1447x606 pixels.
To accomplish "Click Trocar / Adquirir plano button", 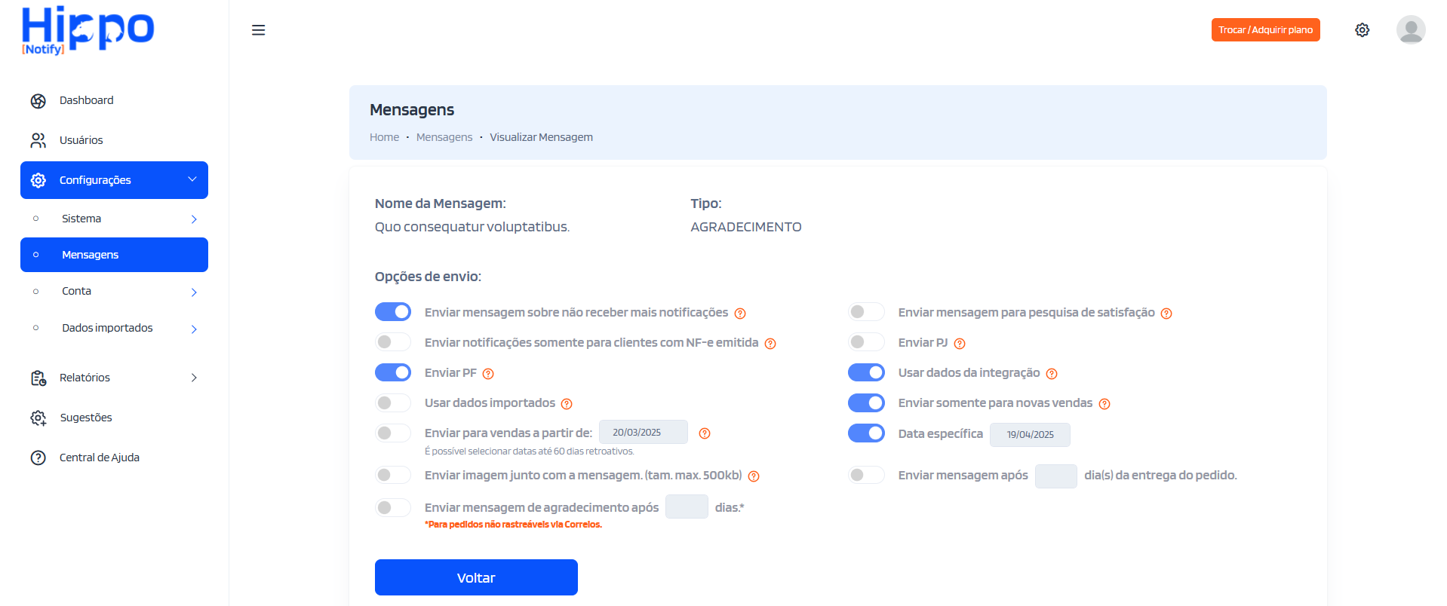I will 1265,30.
